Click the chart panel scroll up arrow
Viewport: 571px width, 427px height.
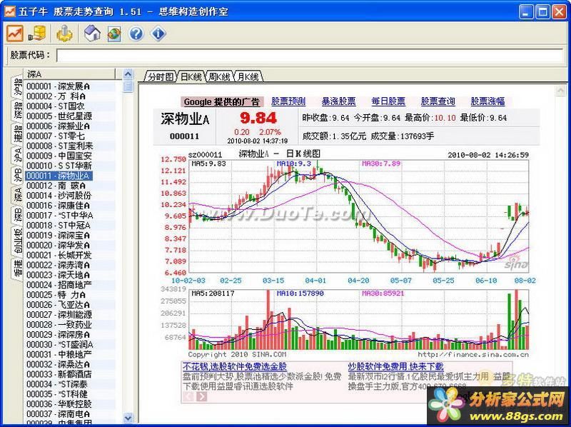click(560, 91)
